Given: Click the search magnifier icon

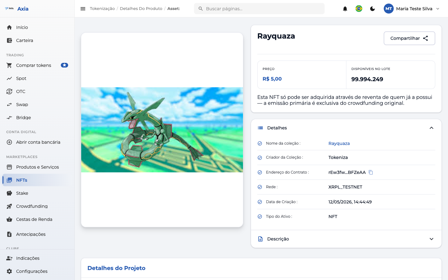Looking at the screenshot, I should [x=201, y=9].
